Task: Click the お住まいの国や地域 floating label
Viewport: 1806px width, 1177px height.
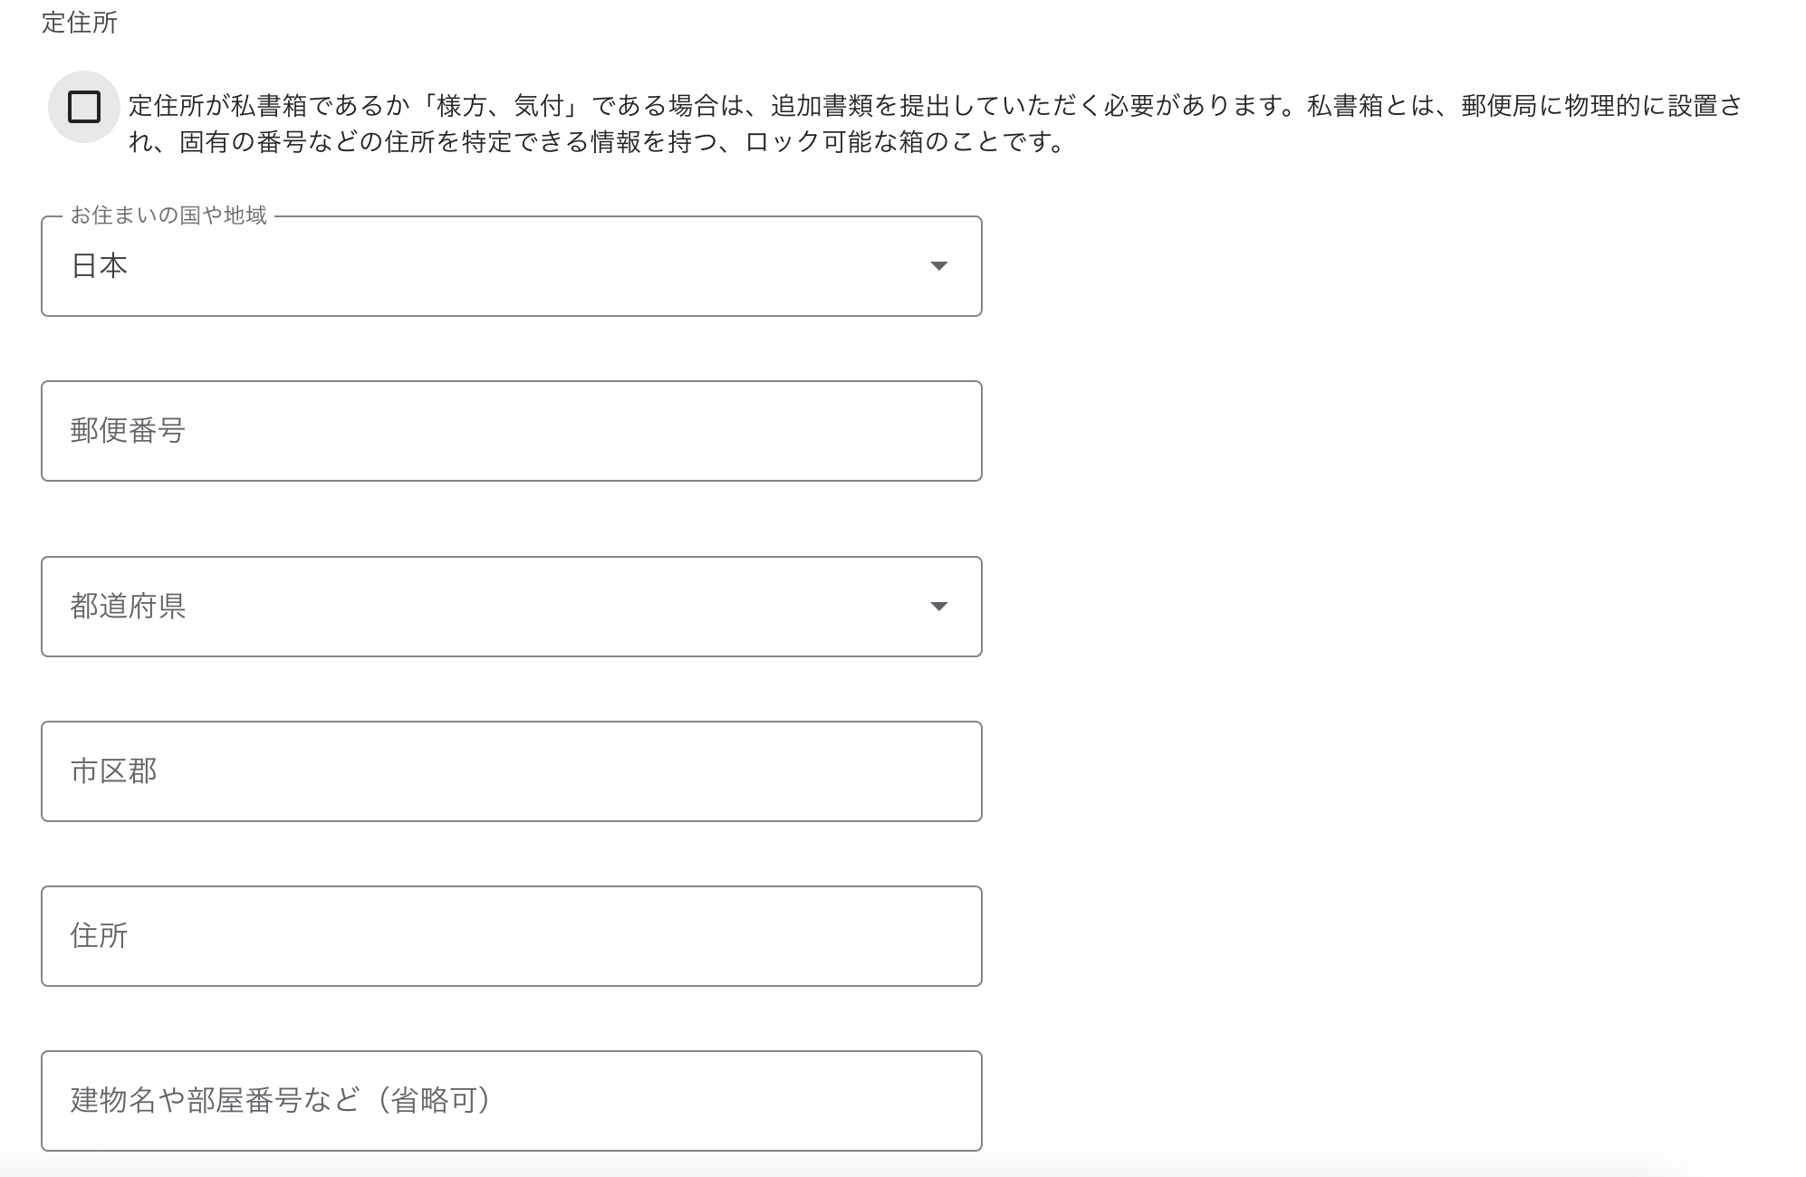Action: click(169, 215)
